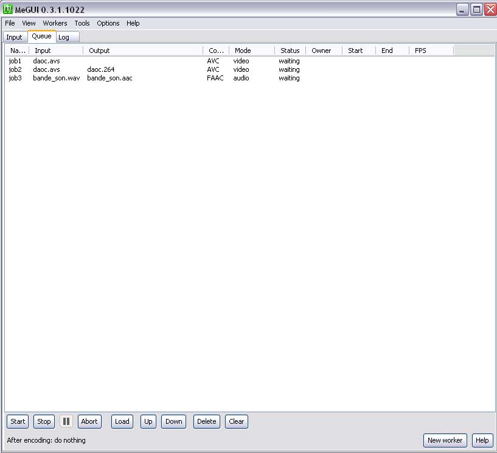This screenshot has height=453, width=497.
Task: Sort by the Output column header
Action: 144,51
